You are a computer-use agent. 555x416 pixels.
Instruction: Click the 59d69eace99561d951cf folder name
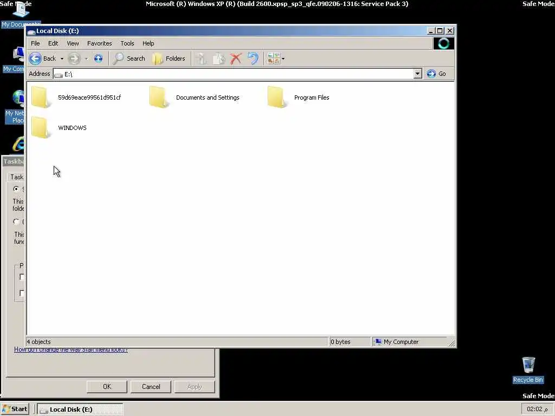89,97
